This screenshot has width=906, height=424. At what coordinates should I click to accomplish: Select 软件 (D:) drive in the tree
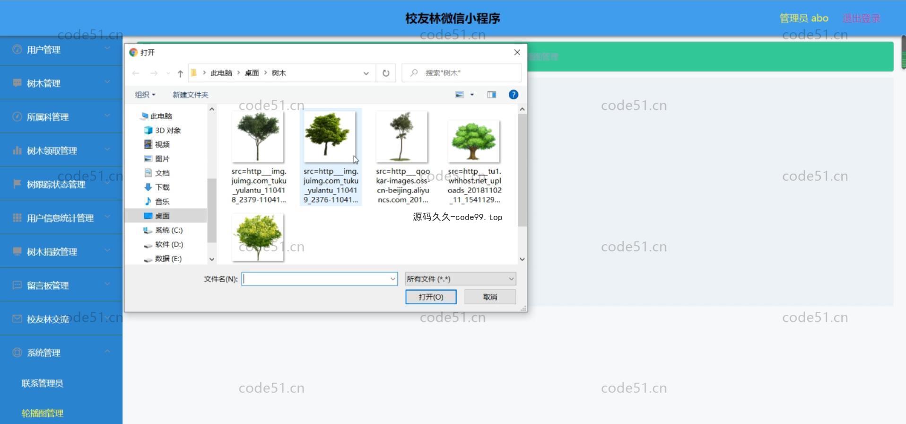(169, 244)
